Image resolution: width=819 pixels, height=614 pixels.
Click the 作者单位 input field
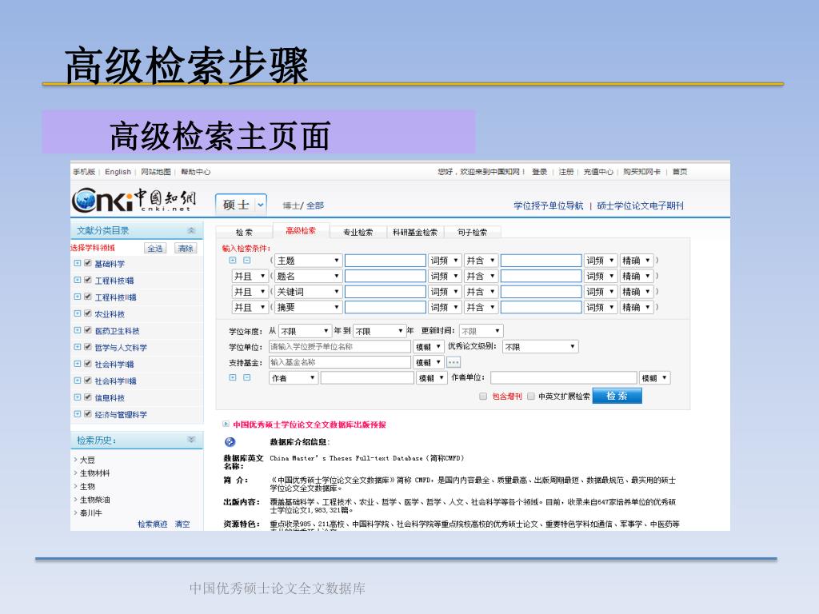pyautogui.click(x=564, y=378)
